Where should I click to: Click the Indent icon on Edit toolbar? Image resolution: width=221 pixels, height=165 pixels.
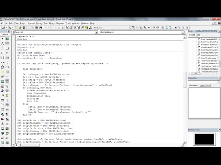(x=154, y=27)
